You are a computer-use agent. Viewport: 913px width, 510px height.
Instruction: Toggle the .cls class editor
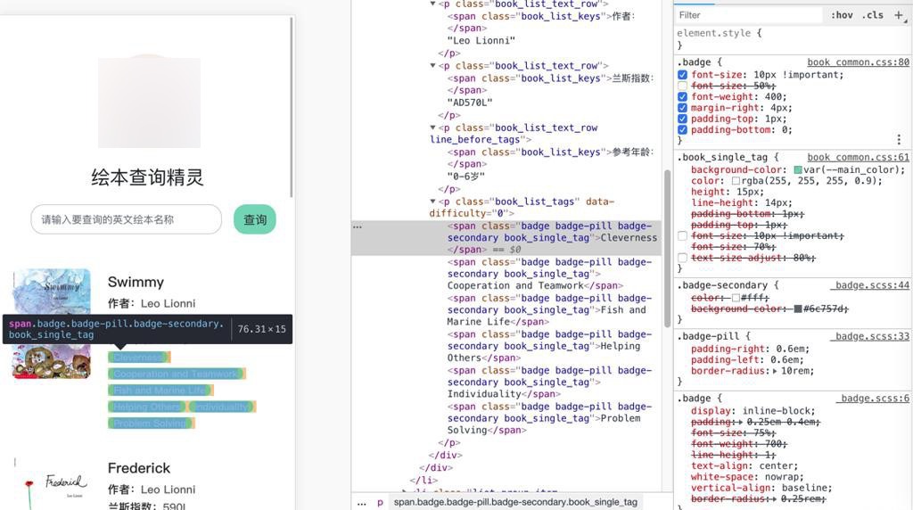point(872,15)
